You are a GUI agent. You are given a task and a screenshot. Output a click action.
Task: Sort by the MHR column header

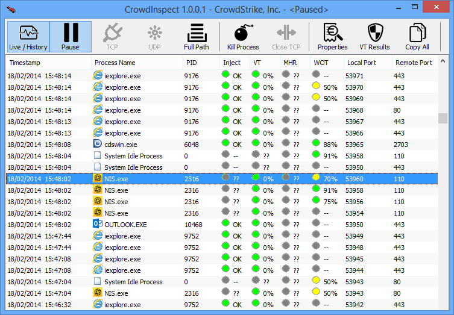[x=295, y=63]
